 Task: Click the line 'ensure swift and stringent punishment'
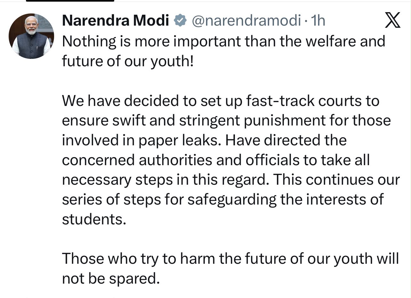click(x=226, y=121)
